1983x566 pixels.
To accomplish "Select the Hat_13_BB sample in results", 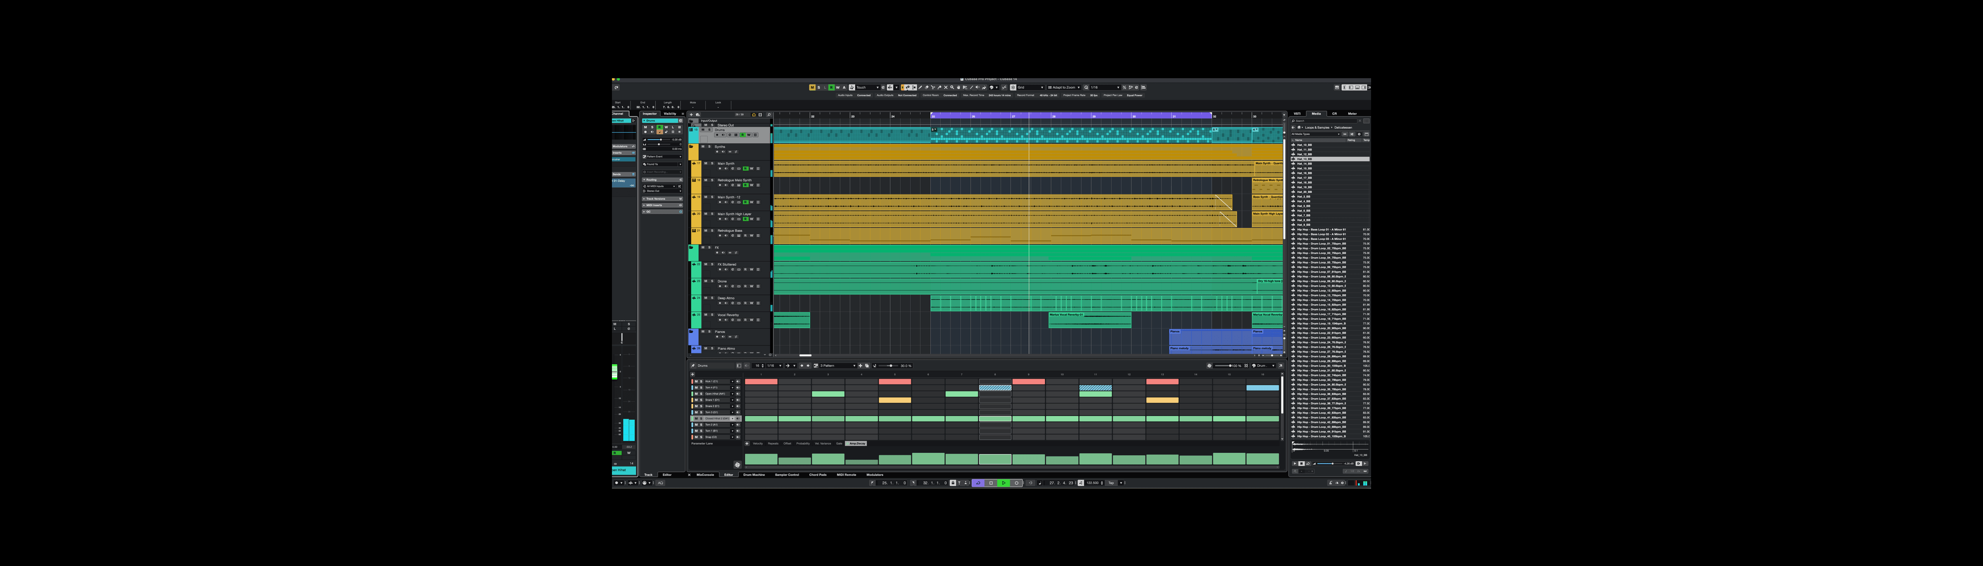I will coord(1330,159).
